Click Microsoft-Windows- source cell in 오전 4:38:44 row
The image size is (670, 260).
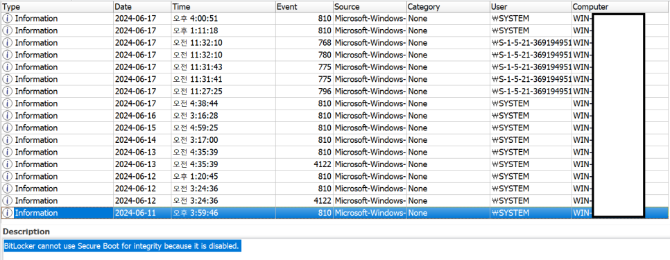pos(370,103)
